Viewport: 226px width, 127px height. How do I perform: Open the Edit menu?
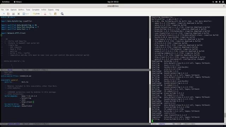(7, 10)
